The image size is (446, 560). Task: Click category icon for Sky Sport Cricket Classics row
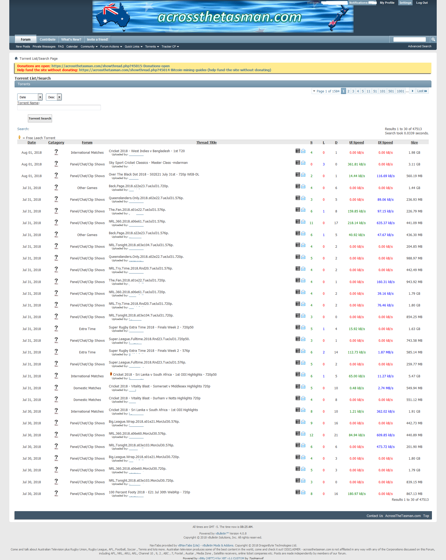(x=56, y=164)
